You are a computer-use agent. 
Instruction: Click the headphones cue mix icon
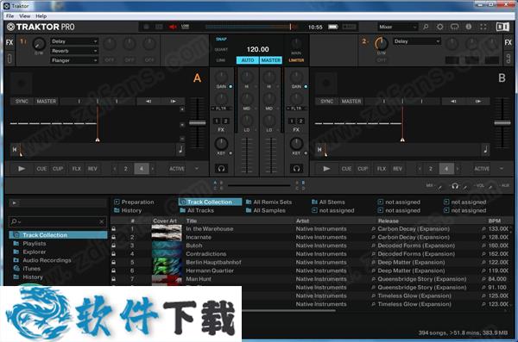click(x=455, y=186)
